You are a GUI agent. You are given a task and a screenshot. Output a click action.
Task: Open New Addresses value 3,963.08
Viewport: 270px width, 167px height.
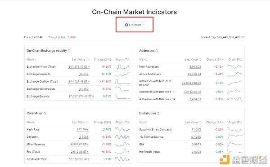(x=195, y=66)
